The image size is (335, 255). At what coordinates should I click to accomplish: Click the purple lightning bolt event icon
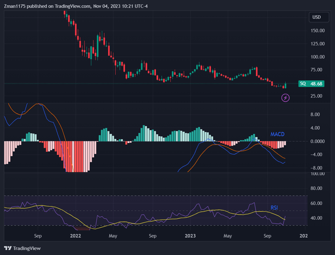tap(285, 97)
